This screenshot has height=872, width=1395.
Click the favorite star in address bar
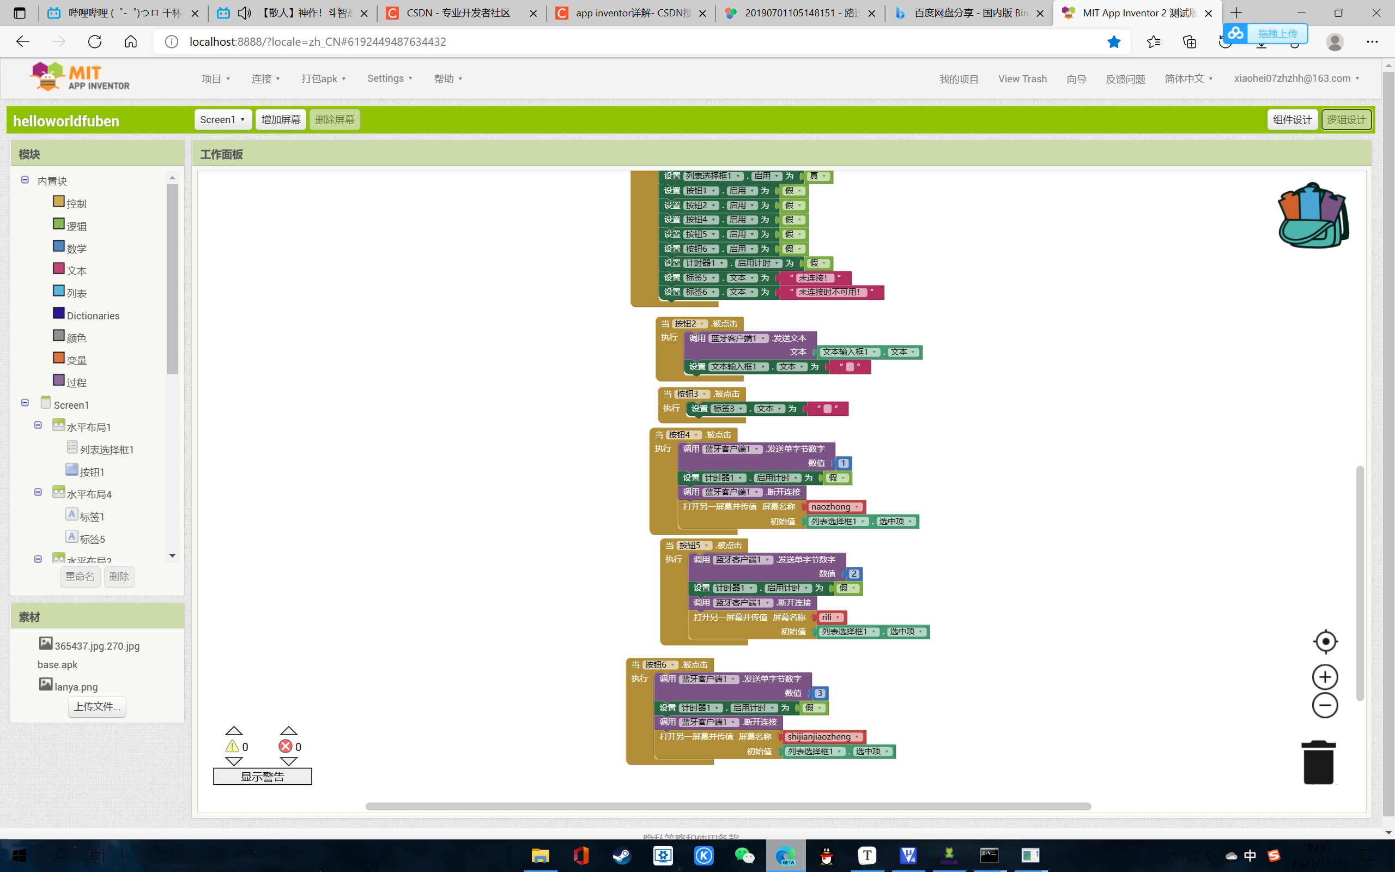coord(1114,41)
